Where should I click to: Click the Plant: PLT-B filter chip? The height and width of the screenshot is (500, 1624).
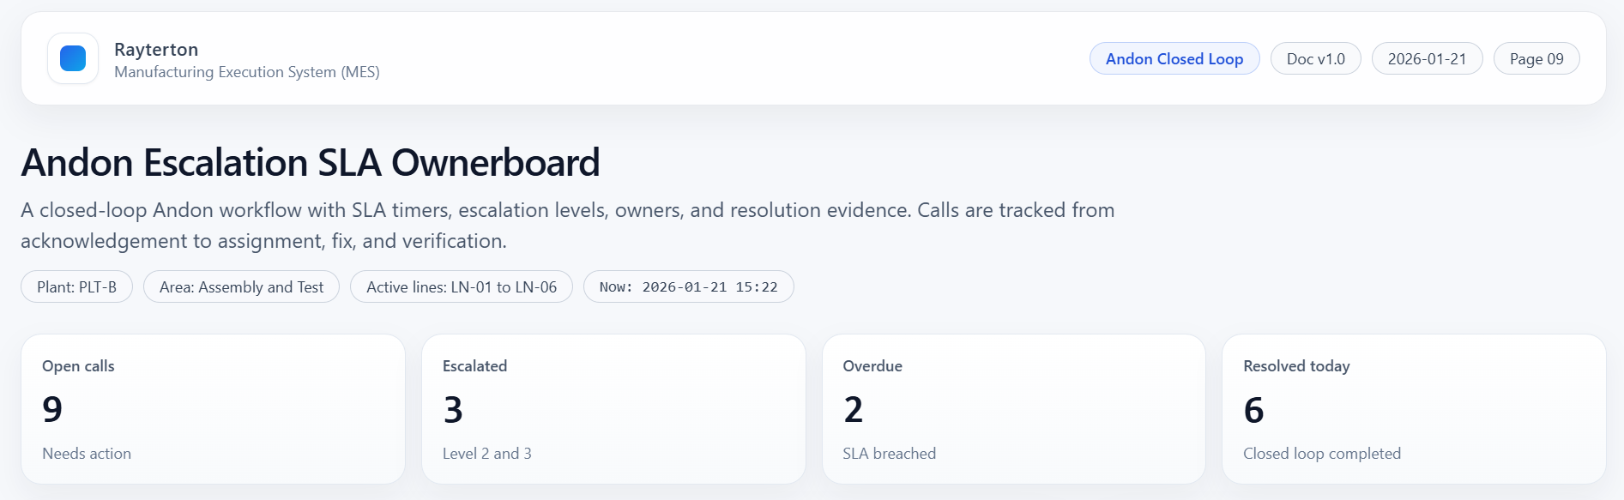(76, 287)
